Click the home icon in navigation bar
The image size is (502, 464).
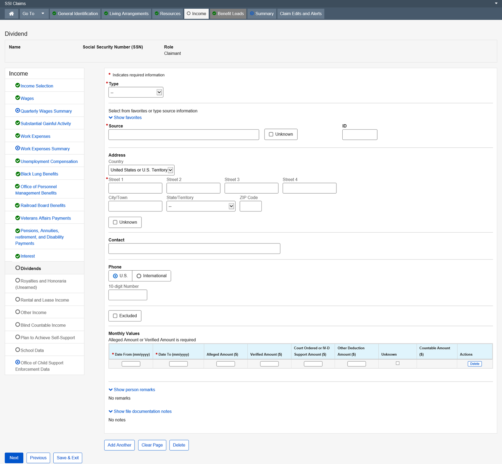[x=12, y=14]
